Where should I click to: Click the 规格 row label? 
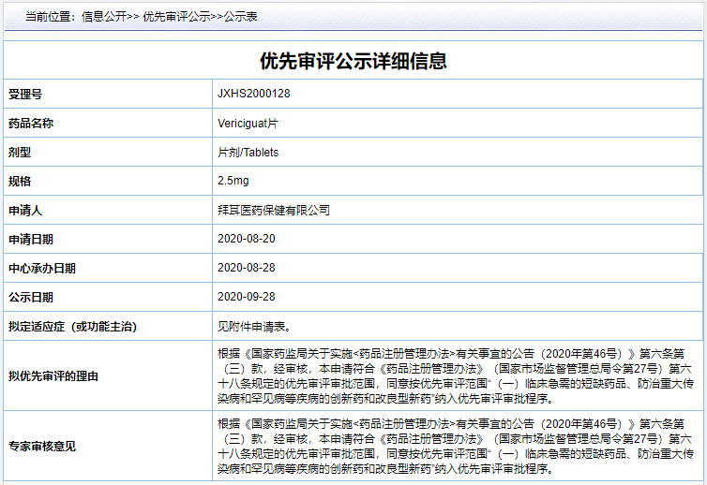pos(20,181)
